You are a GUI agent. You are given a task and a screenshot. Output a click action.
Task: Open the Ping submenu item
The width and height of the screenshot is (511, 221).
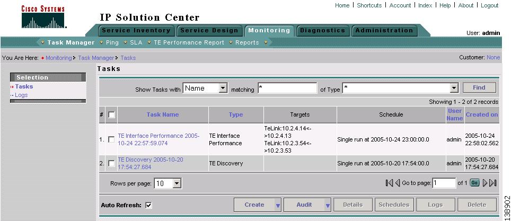[x=112, y=42]
